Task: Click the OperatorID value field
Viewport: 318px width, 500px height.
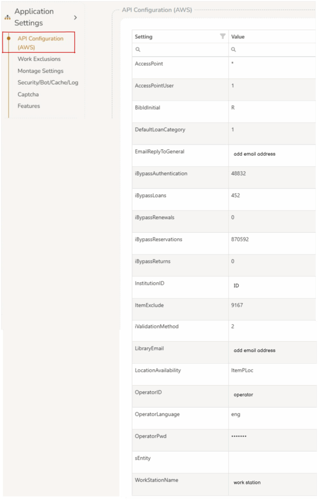Action: [x=271, y=395]
